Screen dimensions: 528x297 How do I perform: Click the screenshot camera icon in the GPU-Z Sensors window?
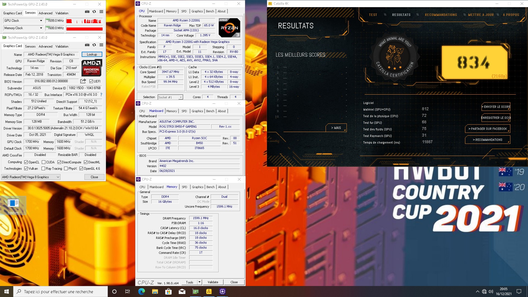pyautogui.click(x=87, y=12)
